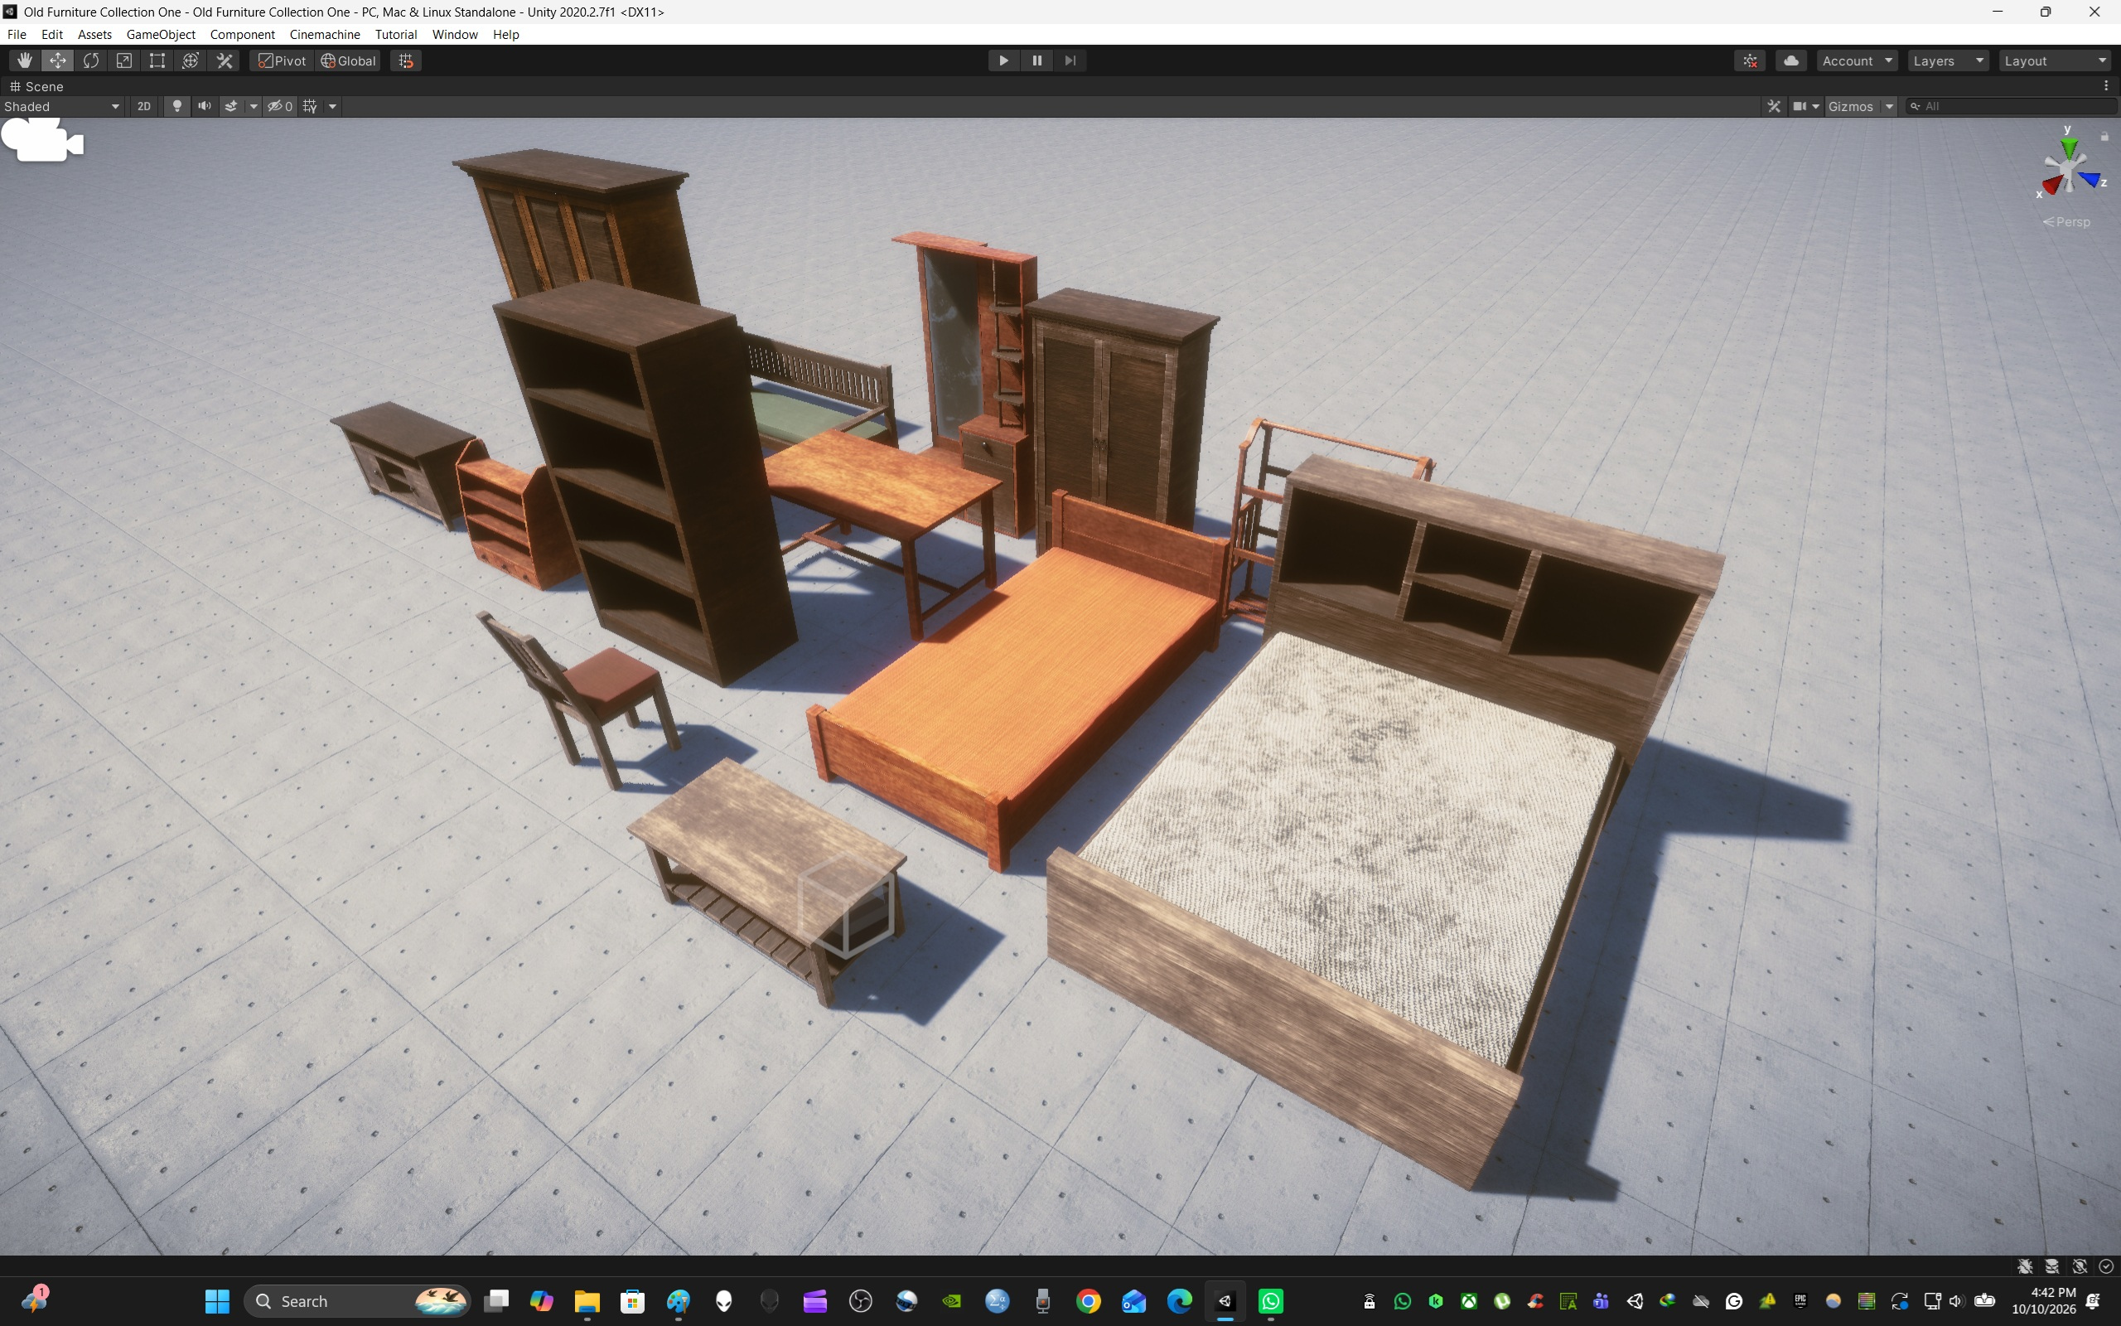Open scene component editor tools

pyautogui.click(x=1774, y=106)
